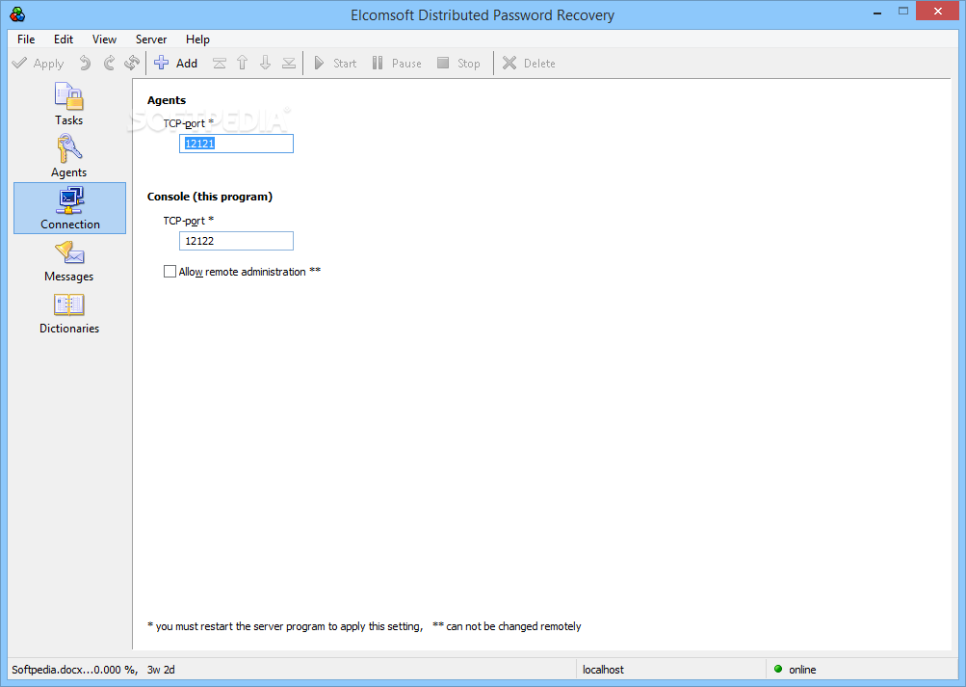Click the Console (this program) heading

209,197
